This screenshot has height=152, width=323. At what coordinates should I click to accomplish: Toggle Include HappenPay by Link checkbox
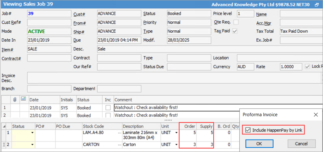[248, 130]
